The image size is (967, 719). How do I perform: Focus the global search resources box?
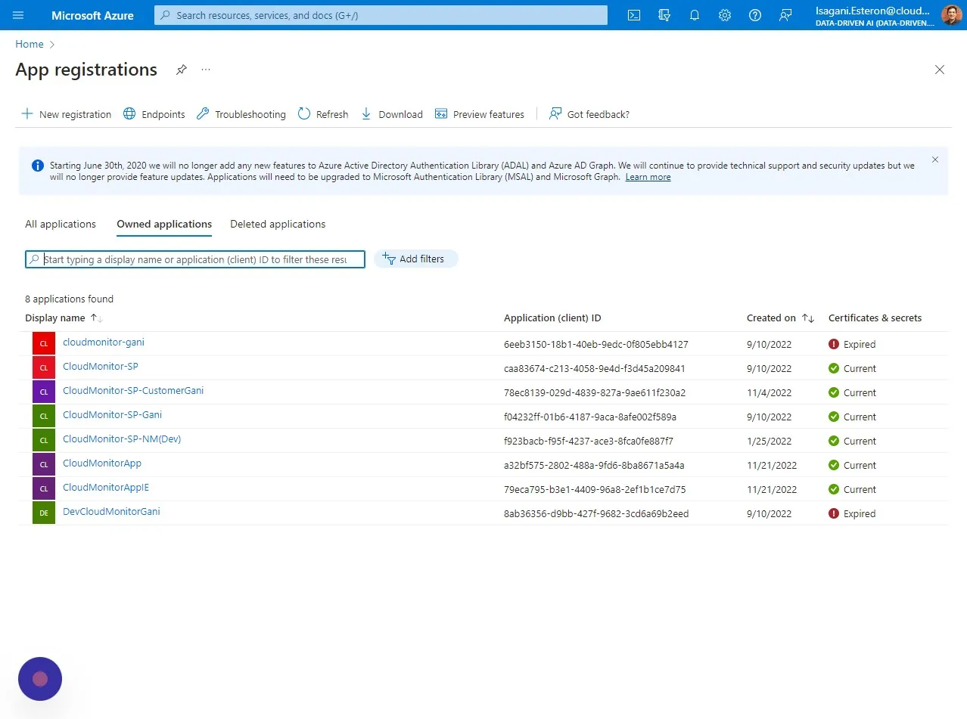[x=381, y=15]
